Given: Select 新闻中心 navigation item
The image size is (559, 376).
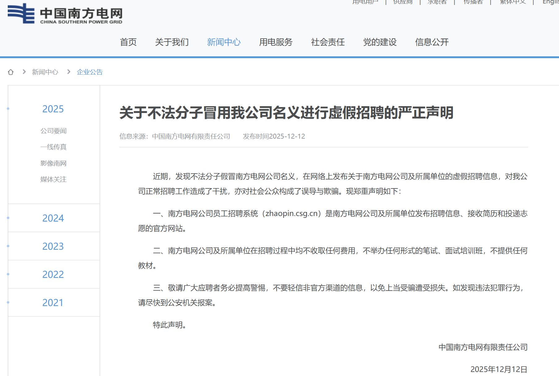Looking at the screenshot, I should (223, 42).
